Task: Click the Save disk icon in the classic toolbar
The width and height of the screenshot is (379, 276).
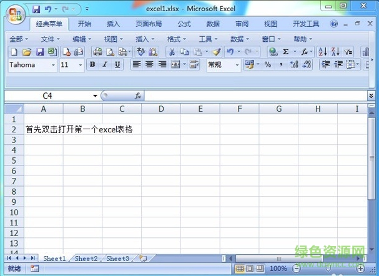Action: click(x=40, y=52)
